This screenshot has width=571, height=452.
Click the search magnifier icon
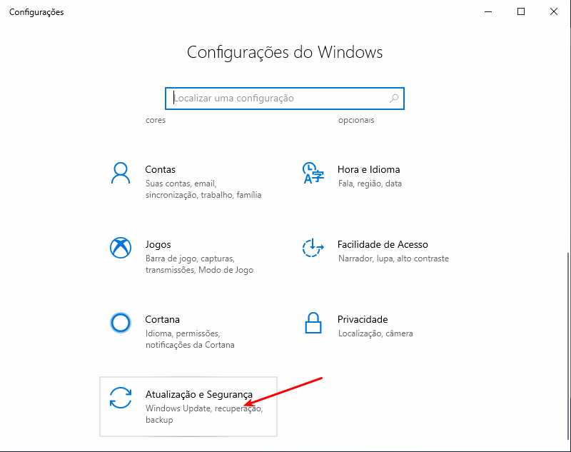pyautogui.click(x=394, y=99)
